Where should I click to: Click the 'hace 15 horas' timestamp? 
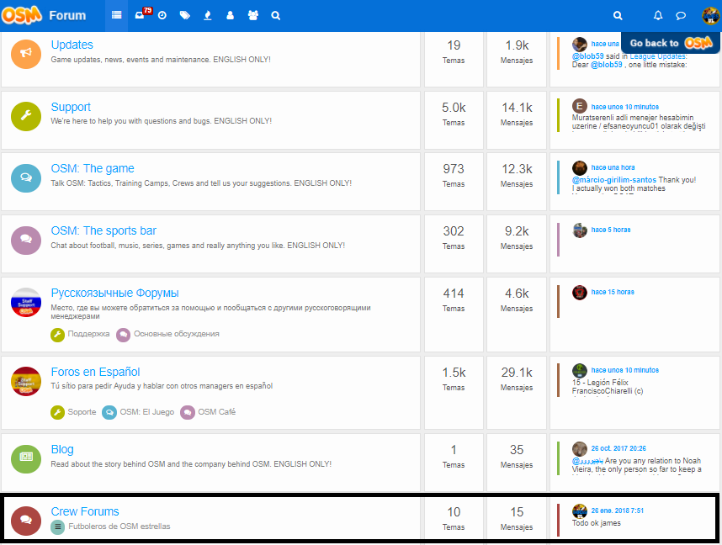click(613, 292)
